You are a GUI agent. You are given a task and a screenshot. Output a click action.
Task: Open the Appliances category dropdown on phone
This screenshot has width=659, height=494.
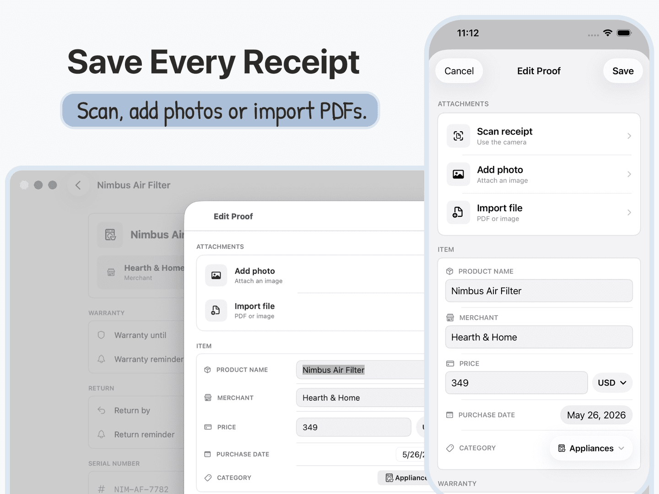tap(591, 448)
